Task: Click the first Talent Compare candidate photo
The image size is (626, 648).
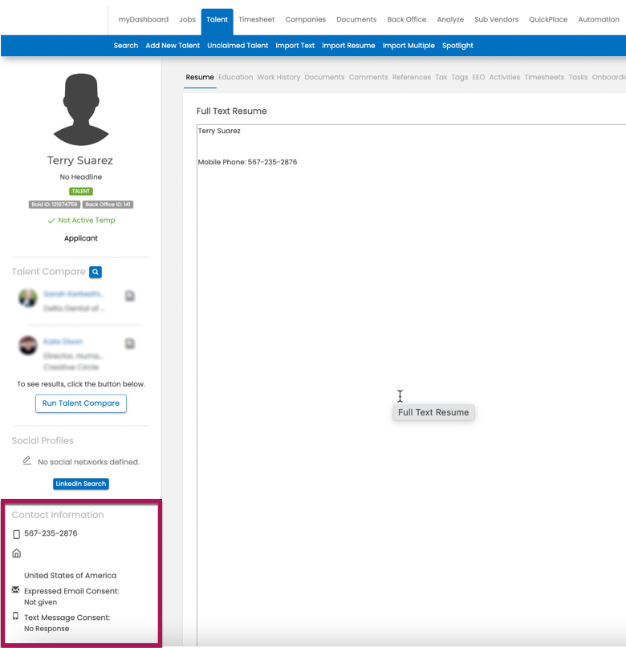Action: click(x=28, y=298)
